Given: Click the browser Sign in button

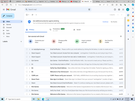Looking at the screenshot, I should coord(5,2).
